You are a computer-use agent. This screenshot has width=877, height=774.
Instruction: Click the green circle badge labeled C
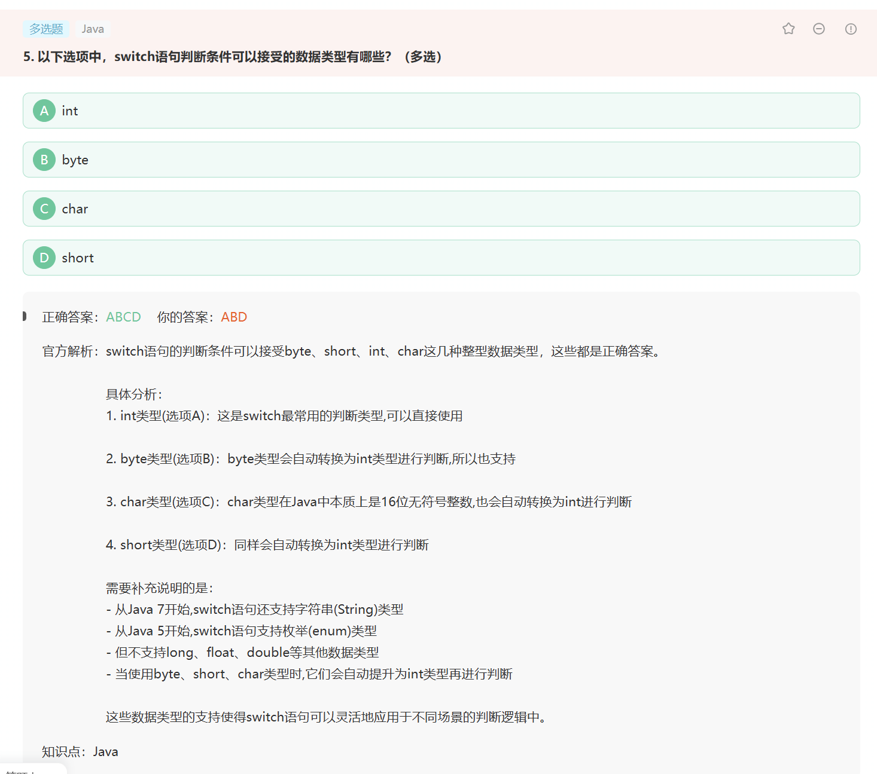coord(44,209)
